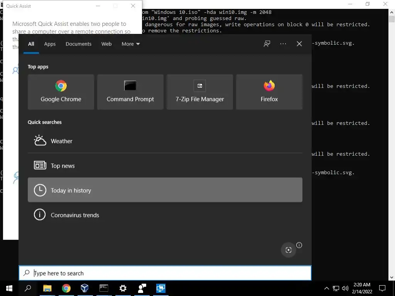Choose Today in history quick search
The image size is (395, 296).
(x=165, y=190)
